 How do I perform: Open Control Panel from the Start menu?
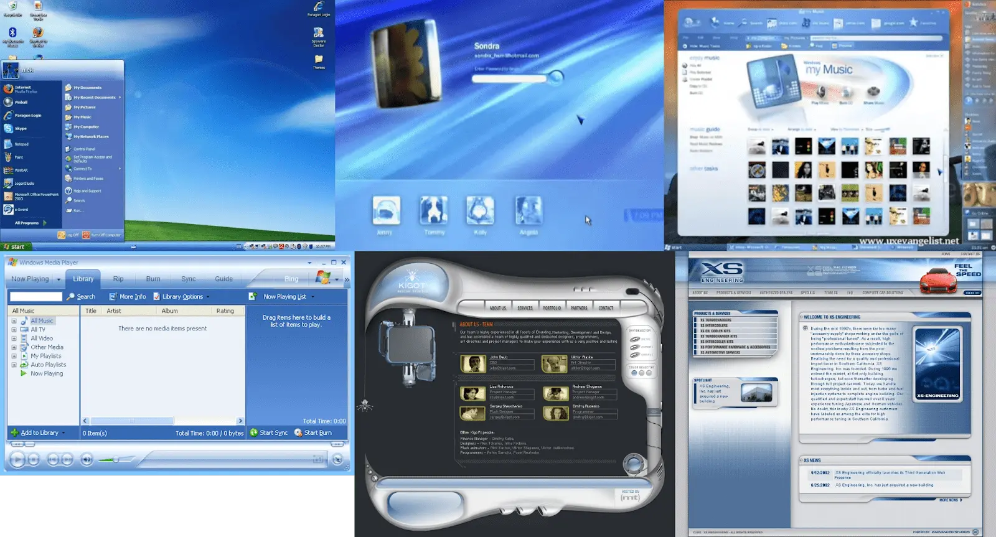[x=83, y=149]
